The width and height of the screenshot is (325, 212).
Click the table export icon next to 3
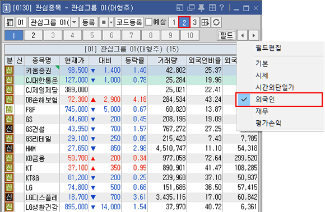[x=205, y=22]
